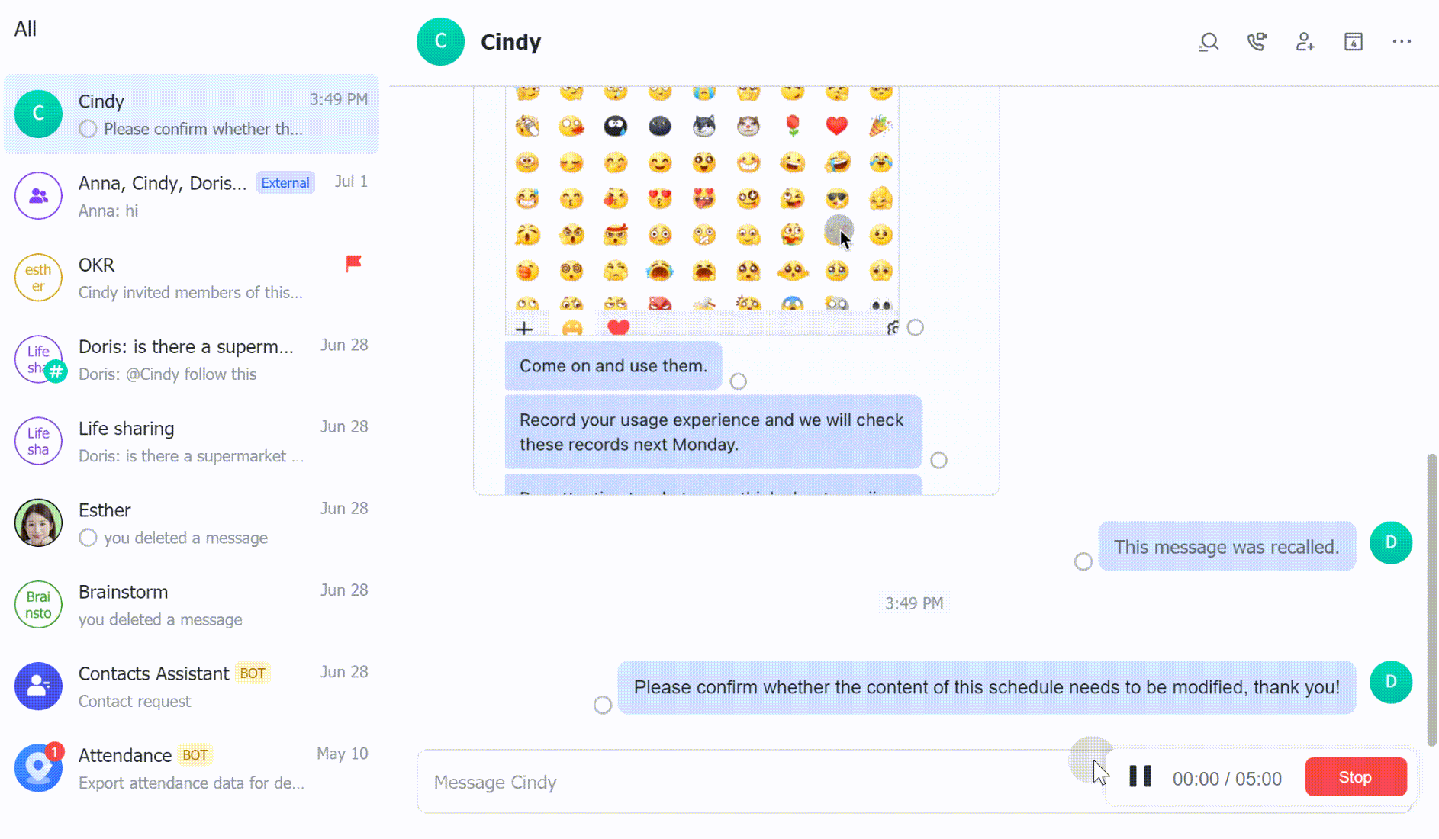Toggle the circle next to the usage experience message

tap(938, 460)
